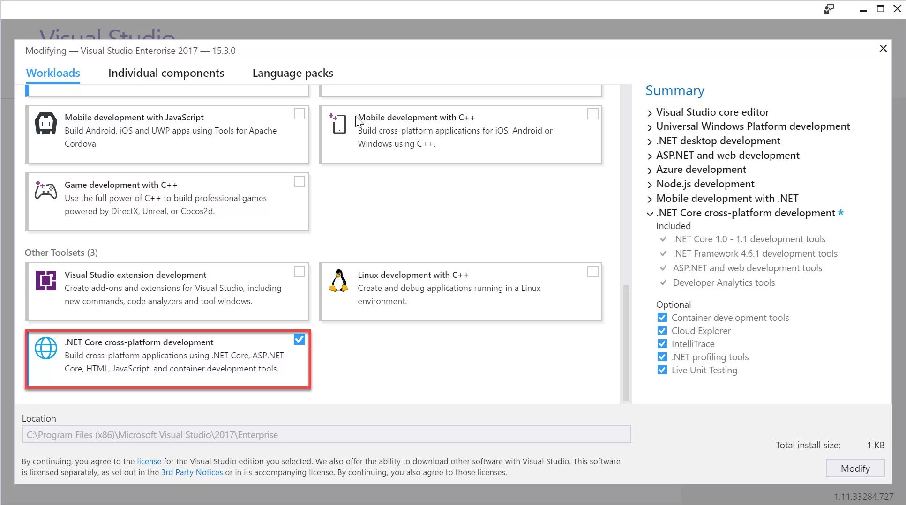Click the Total install size label
This screenshot has width=906, height=505.
808,445
